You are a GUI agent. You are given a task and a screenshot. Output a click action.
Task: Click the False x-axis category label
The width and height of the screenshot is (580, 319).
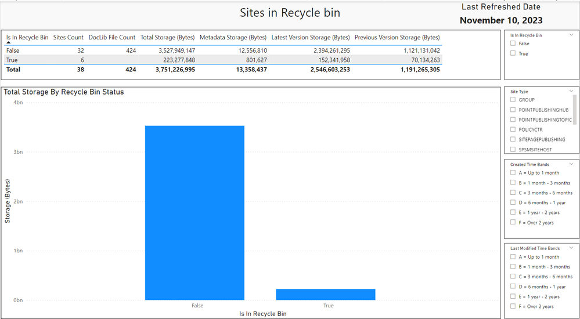[197, 306]
